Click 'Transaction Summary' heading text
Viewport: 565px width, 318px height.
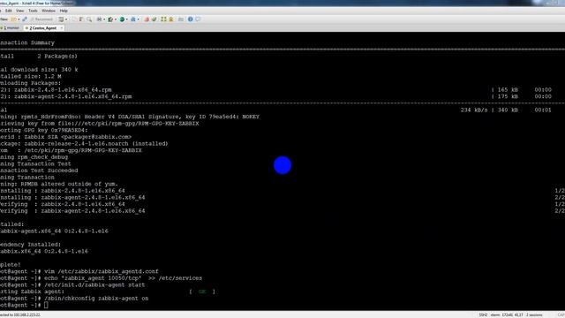pos(27,42)
